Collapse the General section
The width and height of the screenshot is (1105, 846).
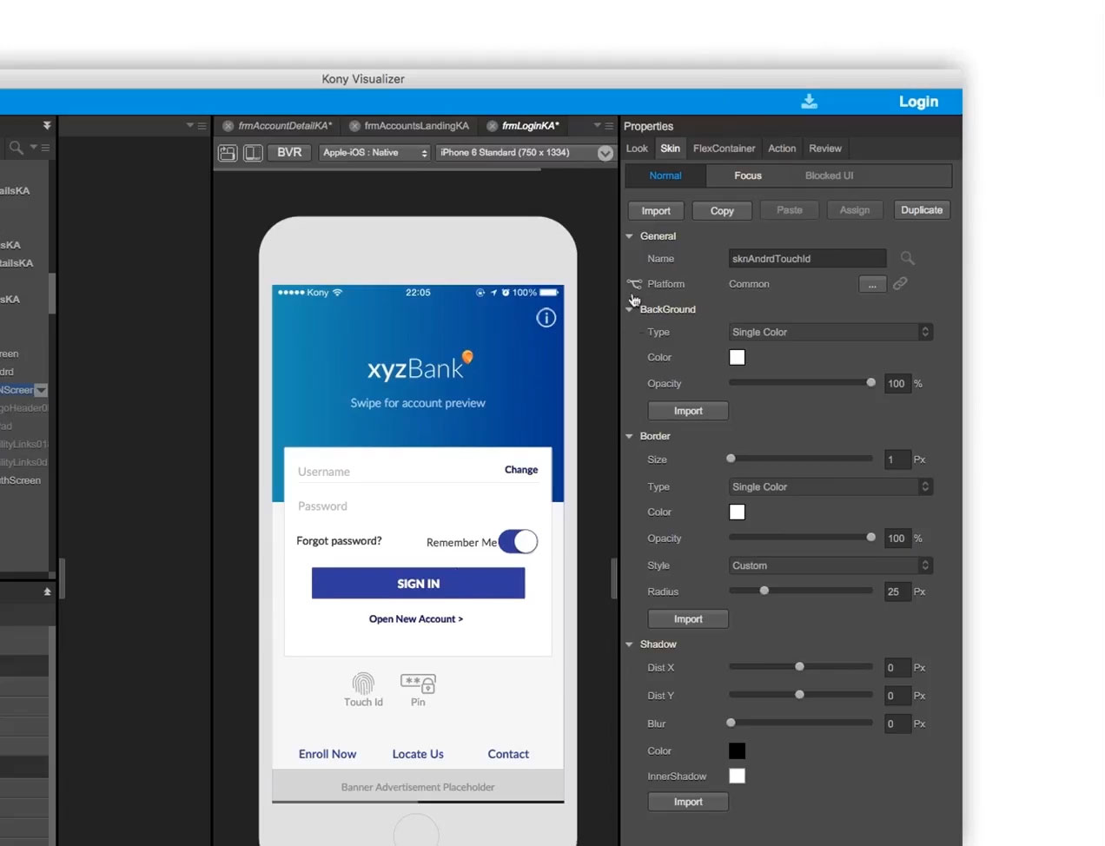[x=630, y=236]
